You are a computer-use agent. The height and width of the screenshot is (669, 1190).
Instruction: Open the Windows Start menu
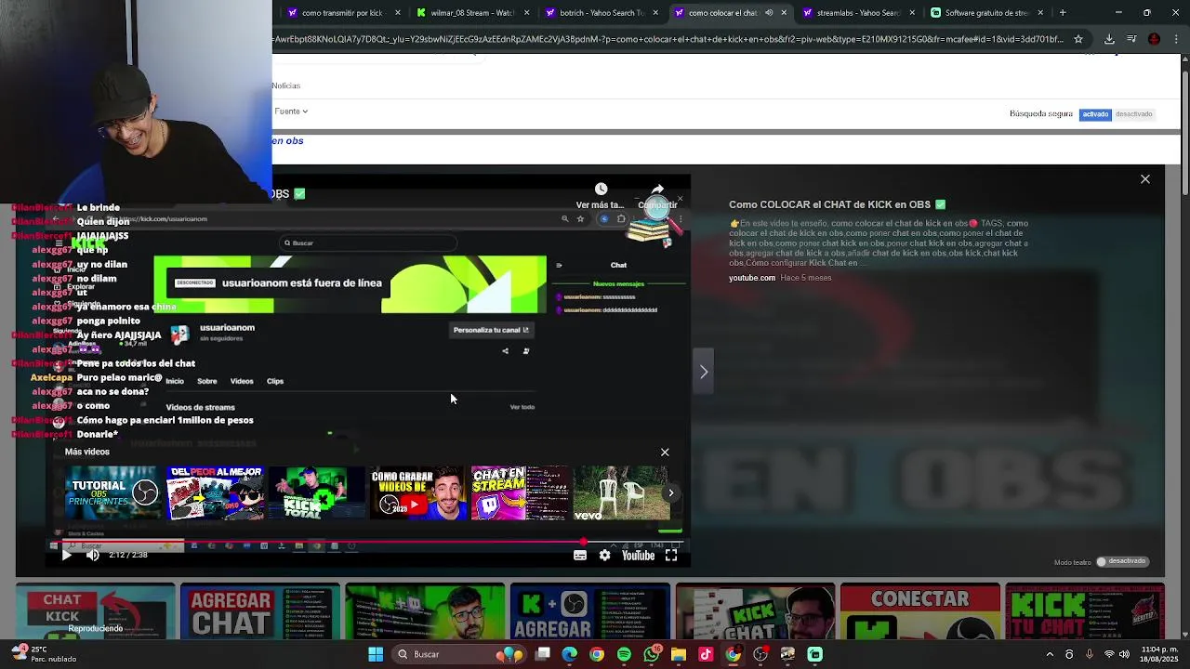pos(376,654)
